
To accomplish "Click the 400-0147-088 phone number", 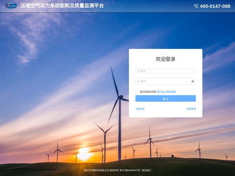I will pyautogui.click(x=215, y=6).
